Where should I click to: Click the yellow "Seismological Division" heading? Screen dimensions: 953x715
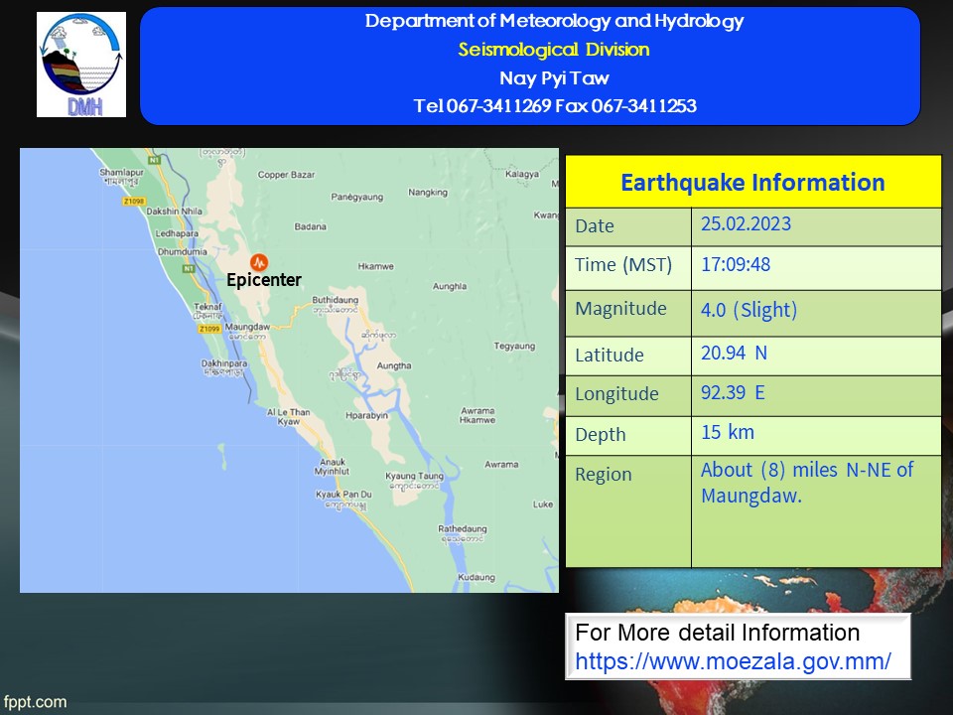554,50
